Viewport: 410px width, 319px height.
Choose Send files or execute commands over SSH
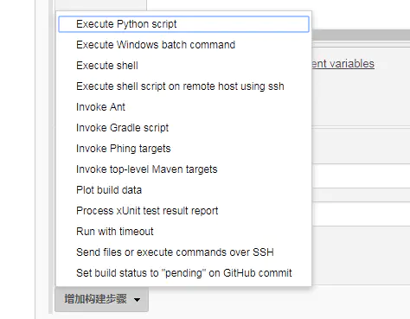(x=183, y=252)
